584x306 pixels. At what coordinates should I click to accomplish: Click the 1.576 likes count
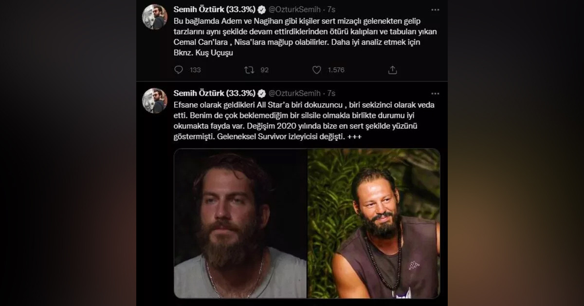pyautogui.click(x=336, y=70)
